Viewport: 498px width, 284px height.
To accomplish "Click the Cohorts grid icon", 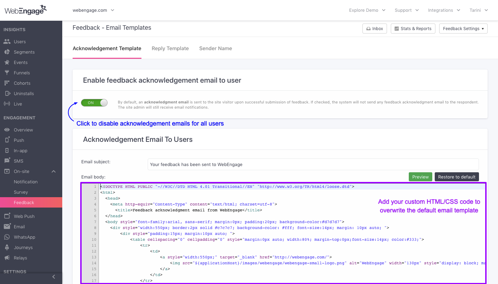I will click(7, 83).
